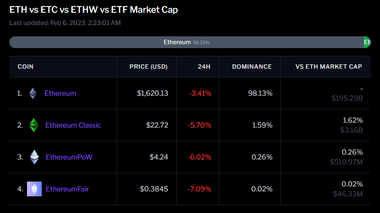Click the Ethereum $195.29B market cap value
Screen dimensions: 380x213
click(347, 98)
